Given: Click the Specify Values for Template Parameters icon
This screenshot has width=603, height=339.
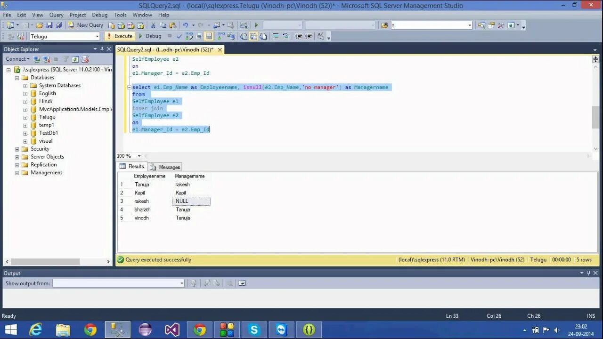Looking at the screenshot, I should [x=320, y=36].
